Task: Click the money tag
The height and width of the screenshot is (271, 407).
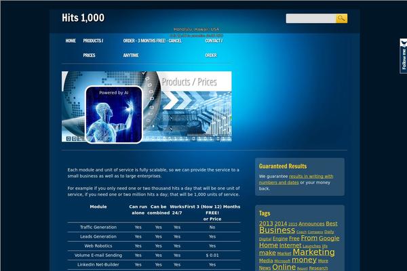Action: click(304, 260)
